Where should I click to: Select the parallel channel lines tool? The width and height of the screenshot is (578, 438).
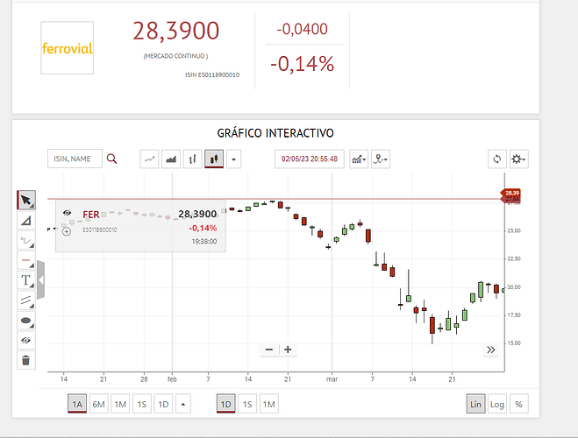click(26, 300)
